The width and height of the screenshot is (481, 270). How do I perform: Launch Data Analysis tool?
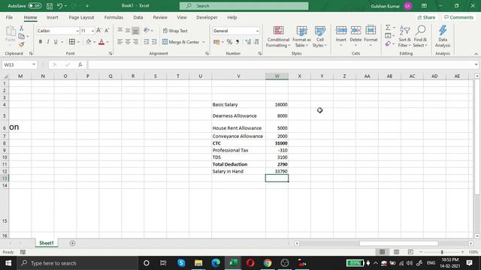tap(443, 37)
